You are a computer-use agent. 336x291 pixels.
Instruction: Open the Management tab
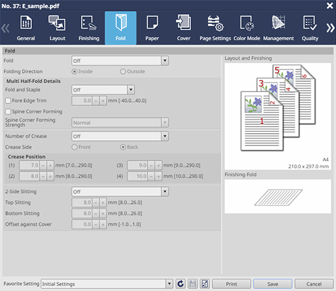tap(278, 28)
